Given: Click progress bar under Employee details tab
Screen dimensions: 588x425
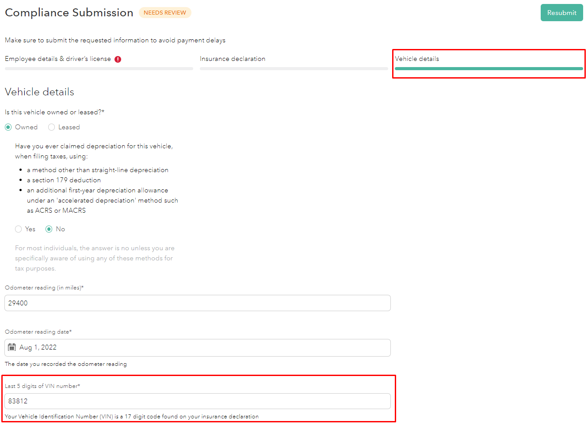Looking at the screenshot, I should click(x=99, y=69).
